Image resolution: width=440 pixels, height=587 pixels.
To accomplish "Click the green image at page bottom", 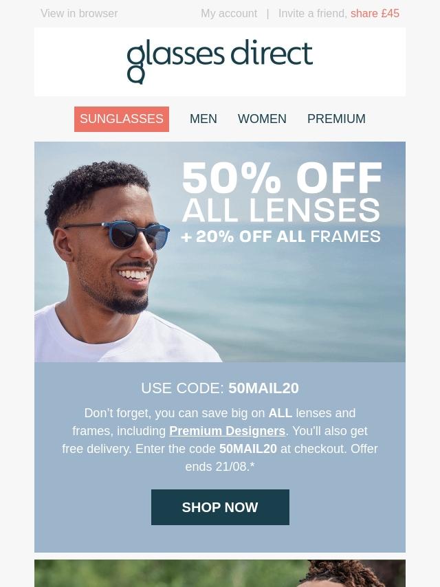I will tap(220, 573).
